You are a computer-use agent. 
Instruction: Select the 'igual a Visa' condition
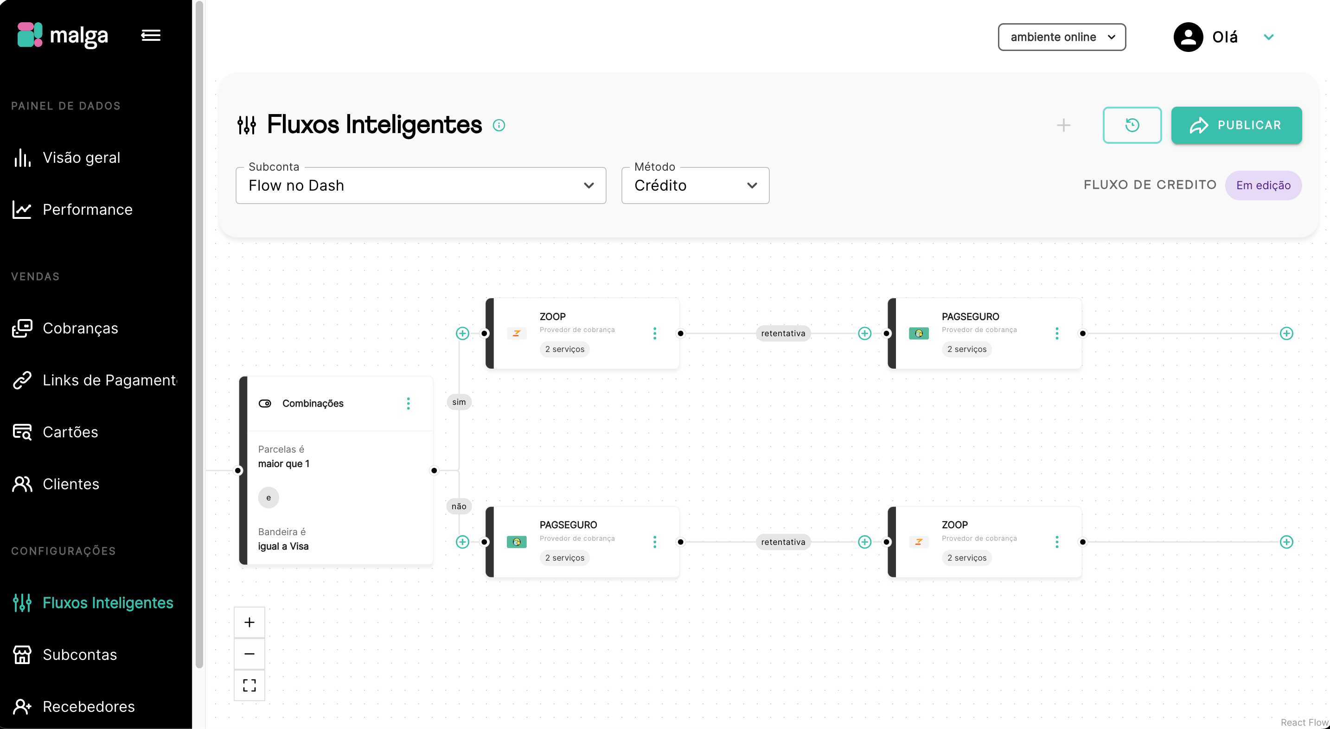[283, 546]
